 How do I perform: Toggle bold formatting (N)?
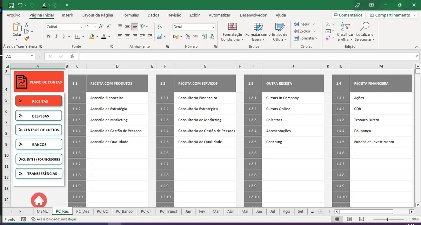click(49, 36)
